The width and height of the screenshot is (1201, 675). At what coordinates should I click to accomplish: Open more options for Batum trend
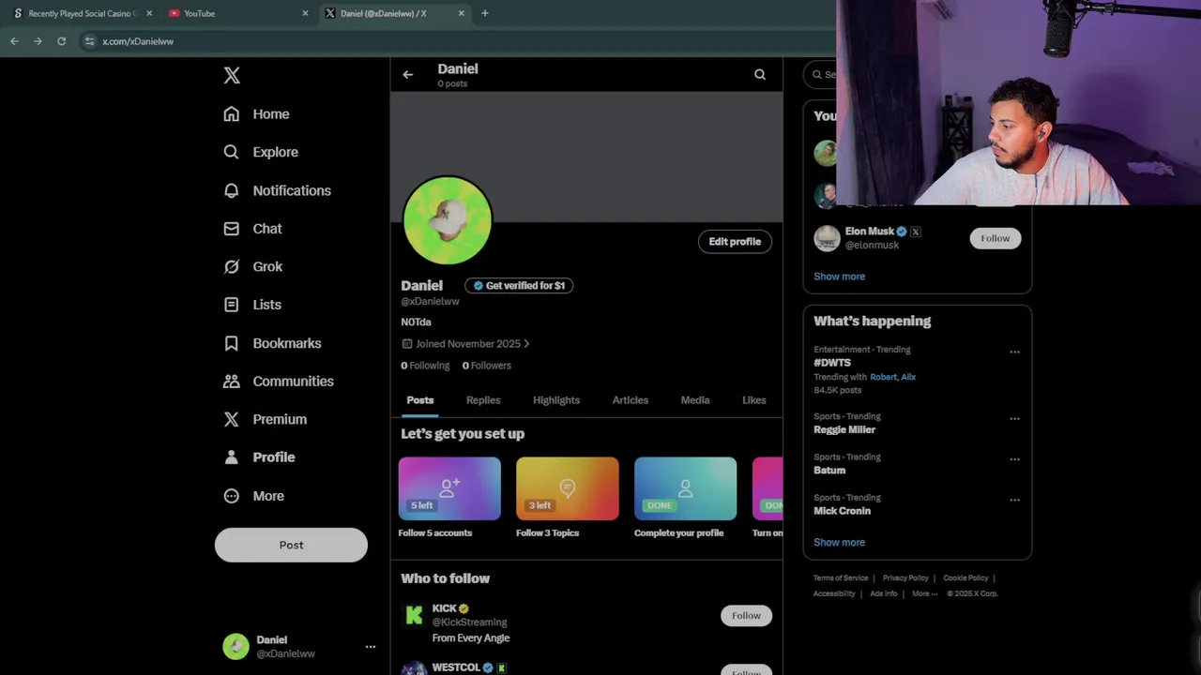tap(1014, 459)
